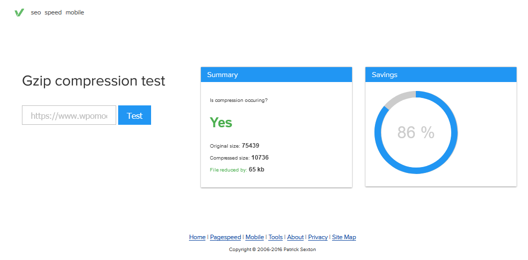Image resolution: width=528 pixels, height=260 pixels.
Task: Open the Site Map link
Action: pyautogui.click(x=344, y=237)
